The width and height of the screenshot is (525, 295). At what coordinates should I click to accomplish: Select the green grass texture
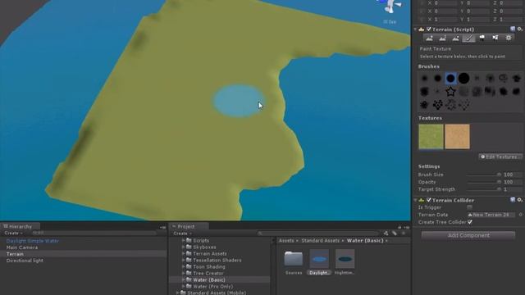pos(431,137)
